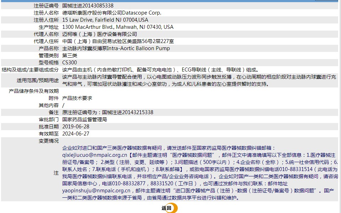Select expiry date 2024-06-27
The height and width of the screenshot is (213, 341).
click(x=76, y=134)
